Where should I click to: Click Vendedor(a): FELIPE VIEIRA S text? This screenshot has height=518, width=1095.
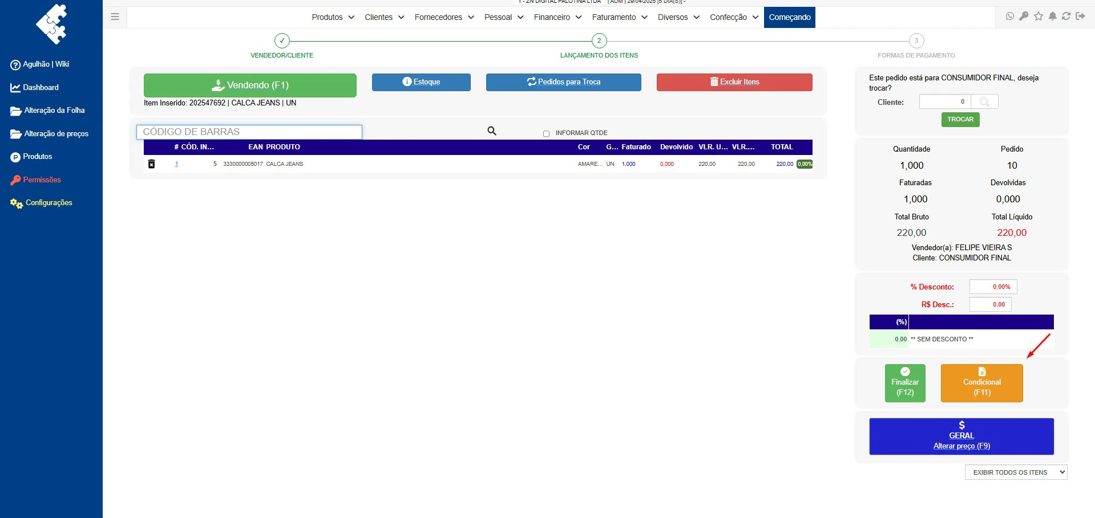[x=961, y=248]
